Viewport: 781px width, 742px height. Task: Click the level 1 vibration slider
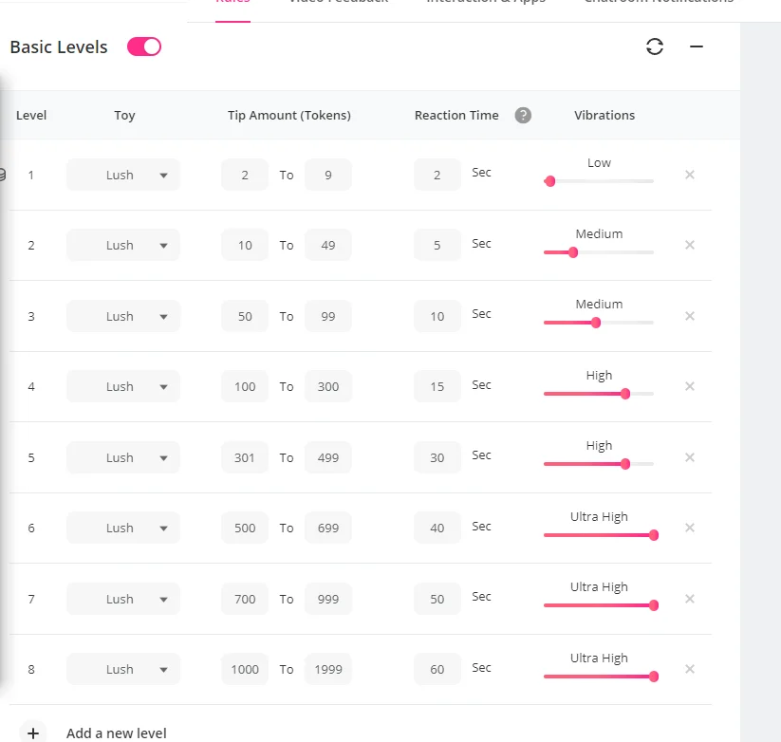point(599,181)
